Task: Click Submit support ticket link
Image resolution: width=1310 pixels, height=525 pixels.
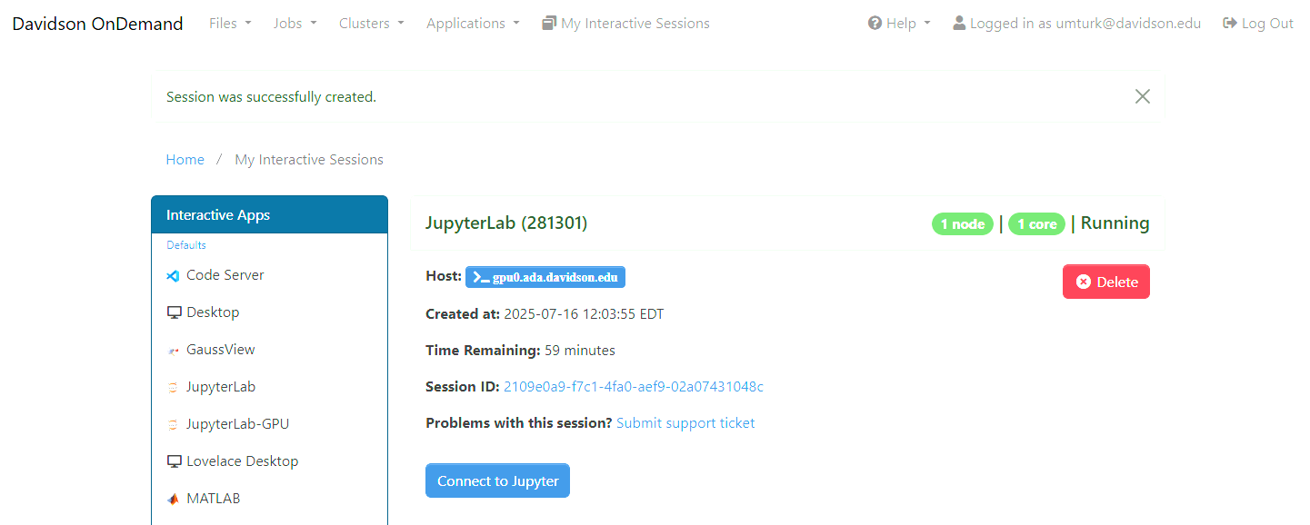Action: pyautogui.click(x=685, y=423)
